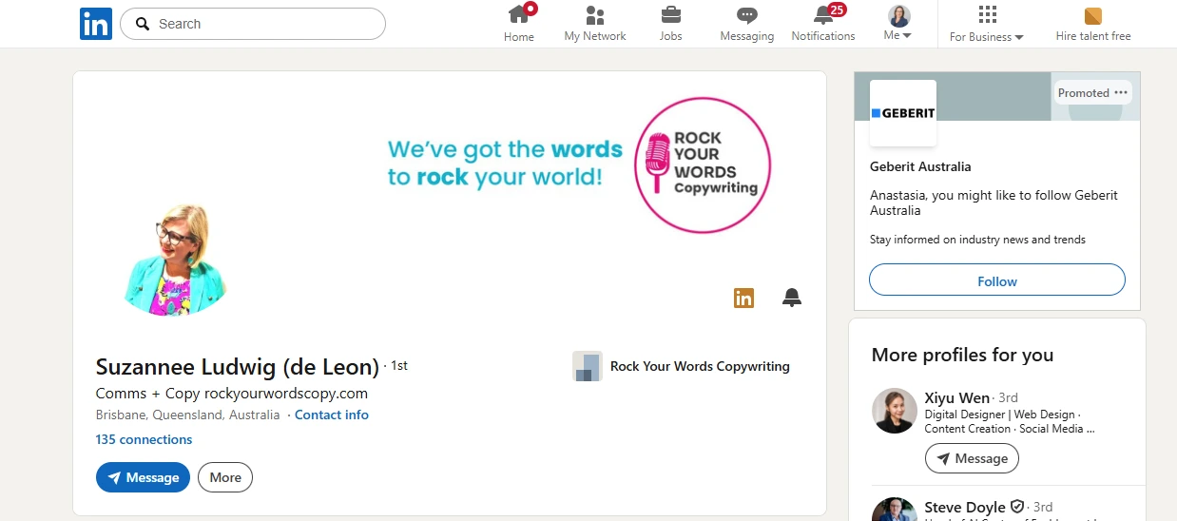This screenshot has width=1177, height=521.
Task: Click the gold LinkedIn Premium badge
Action: 743,298
